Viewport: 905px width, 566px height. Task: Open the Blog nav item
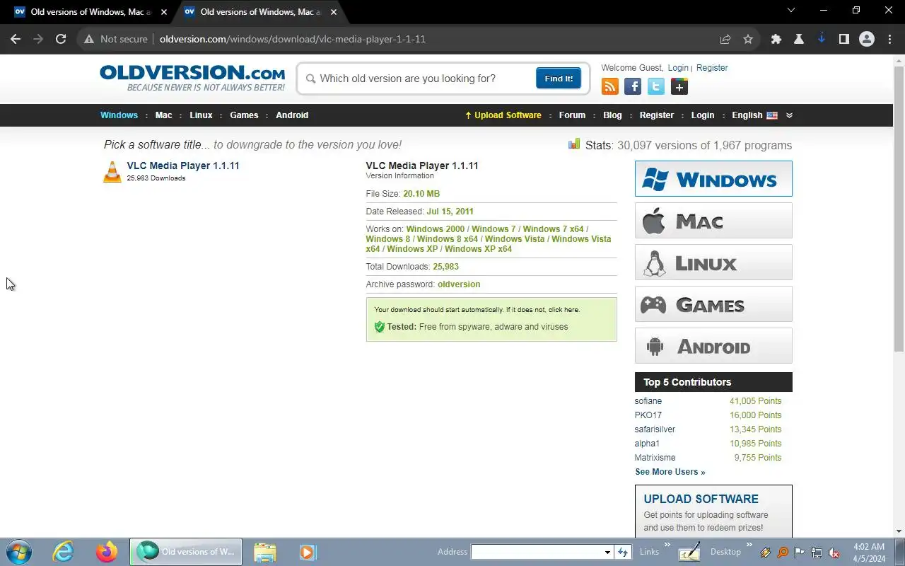(612, 115)
